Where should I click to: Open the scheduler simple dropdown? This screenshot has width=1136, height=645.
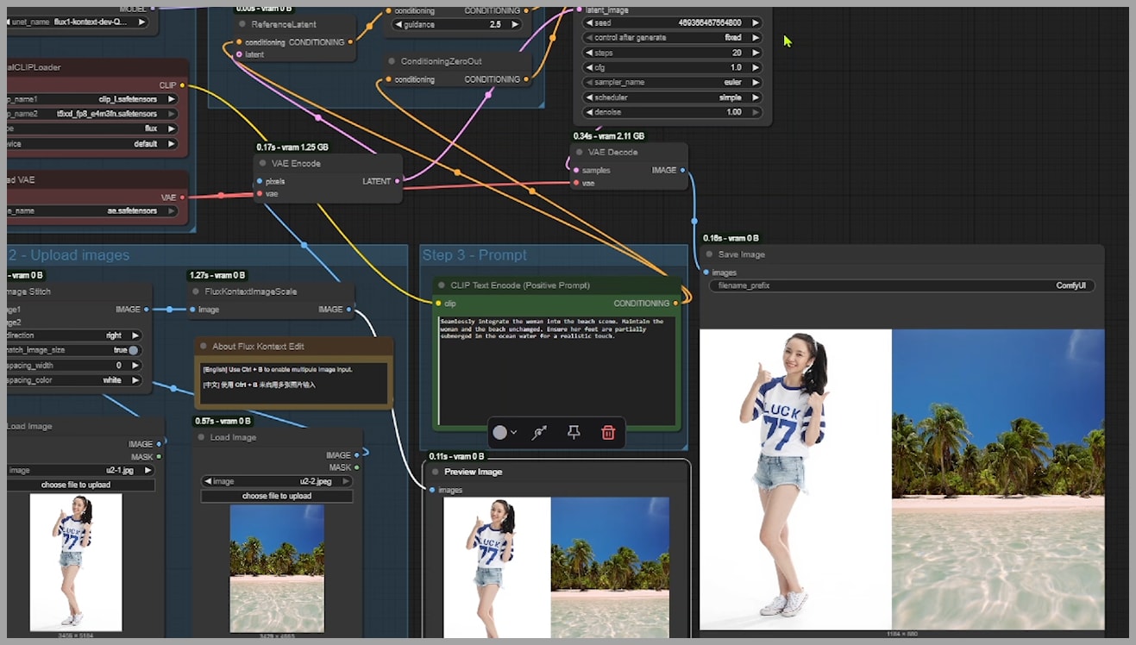672,97
